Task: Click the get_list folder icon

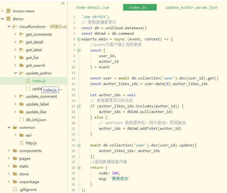Action: coord(21,58)
